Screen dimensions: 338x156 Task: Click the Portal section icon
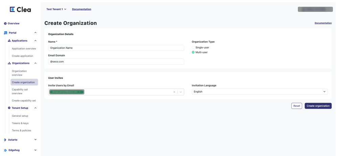click(5, 33)
